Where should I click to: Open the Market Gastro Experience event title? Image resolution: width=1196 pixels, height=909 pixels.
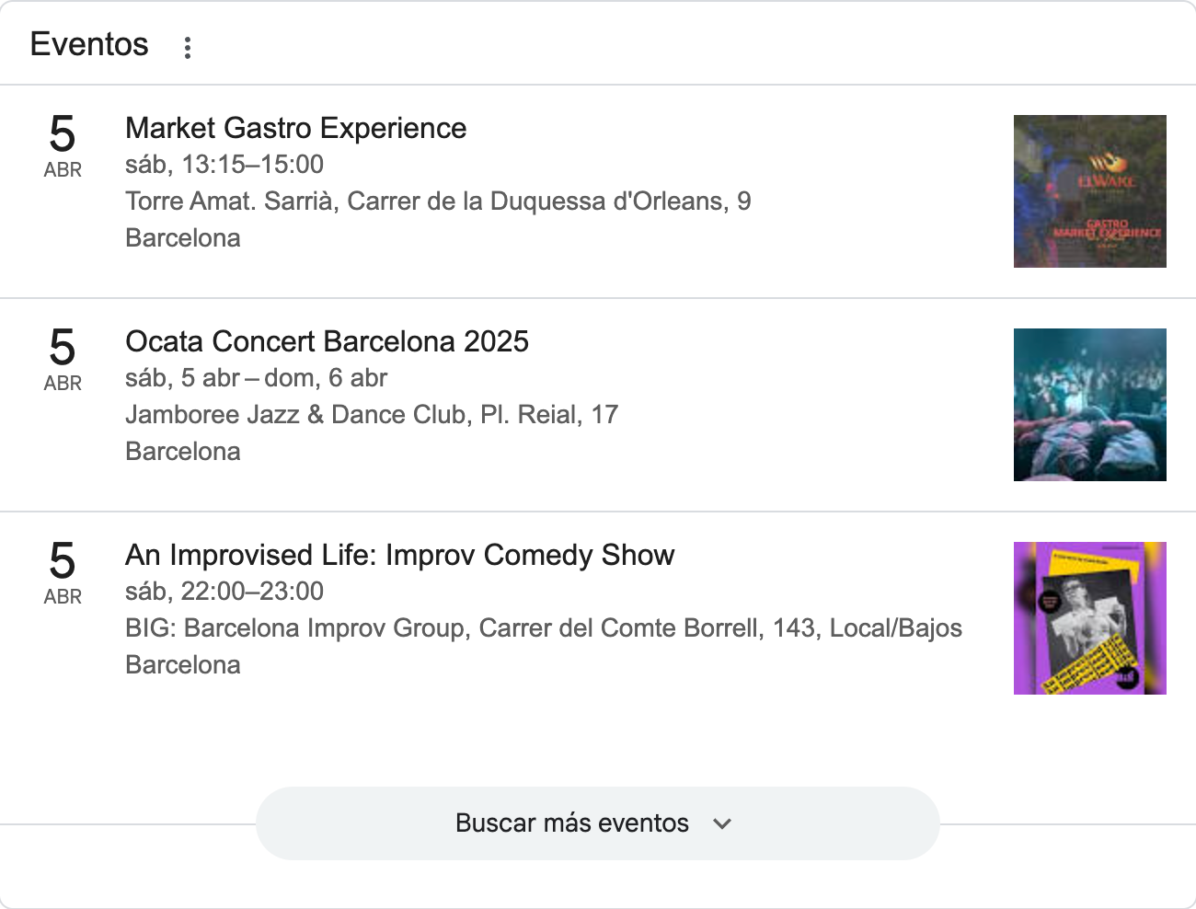(x=295, y=128)
